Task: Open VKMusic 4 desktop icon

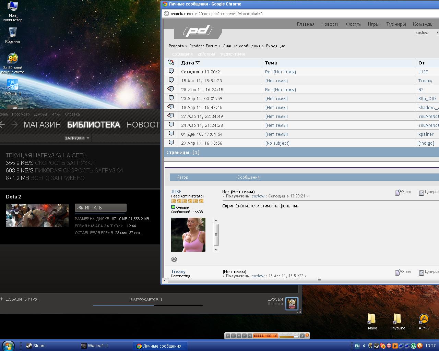Action: [13, 87]
